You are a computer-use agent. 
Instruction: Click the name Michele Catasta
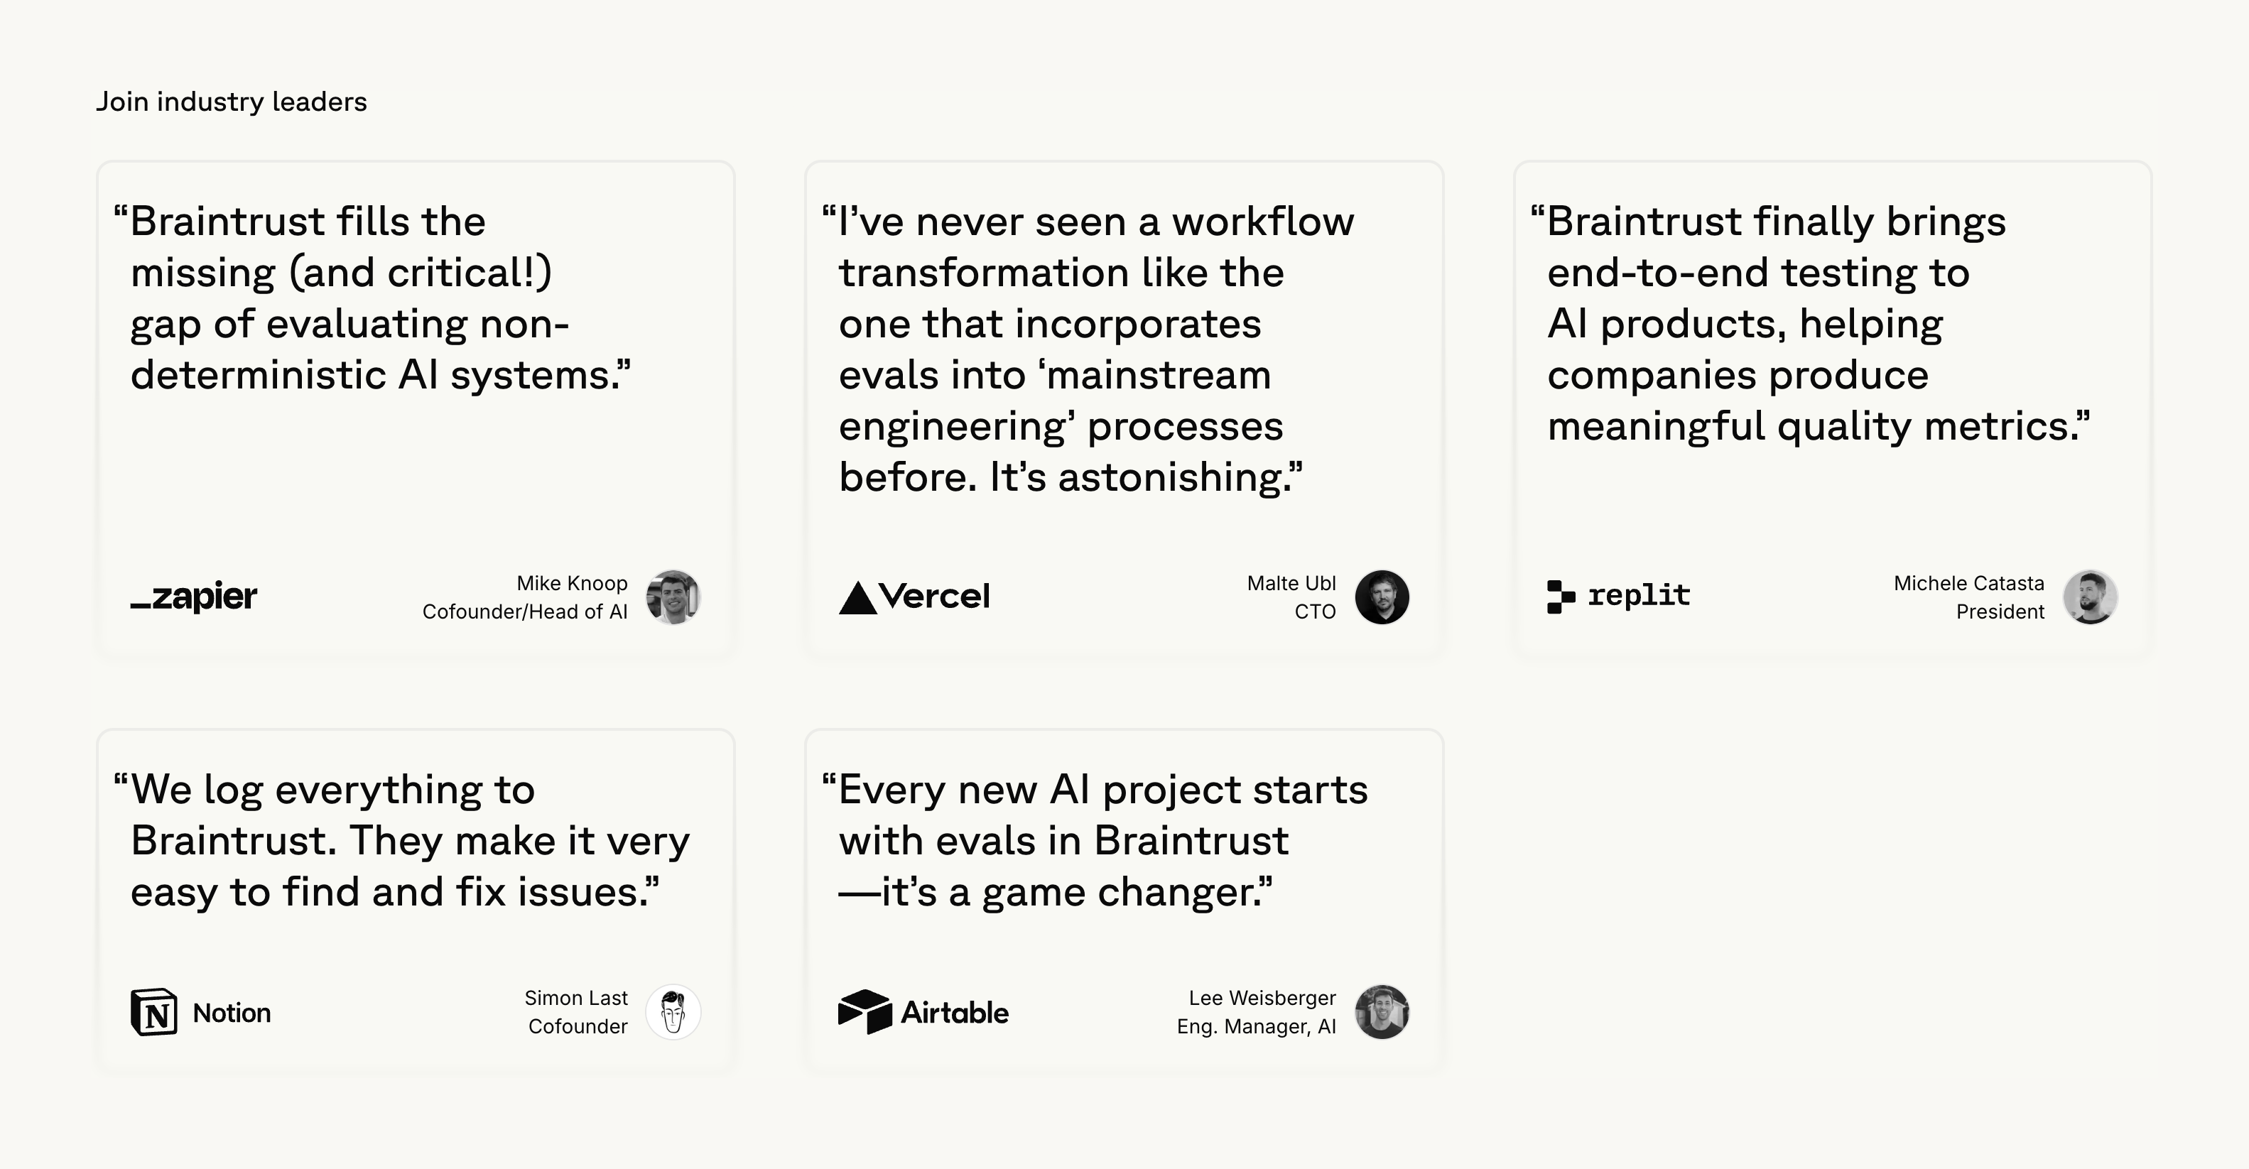coord(1968,583)
